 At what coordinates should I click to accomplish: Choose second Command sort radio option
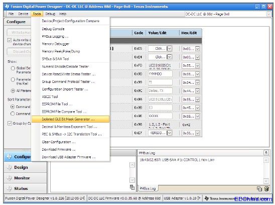[13, 114]
